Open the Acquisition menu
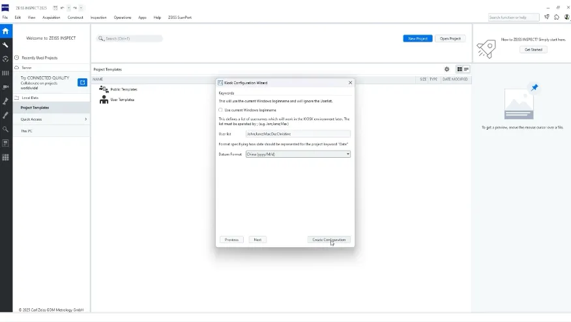 click(51, 18)
